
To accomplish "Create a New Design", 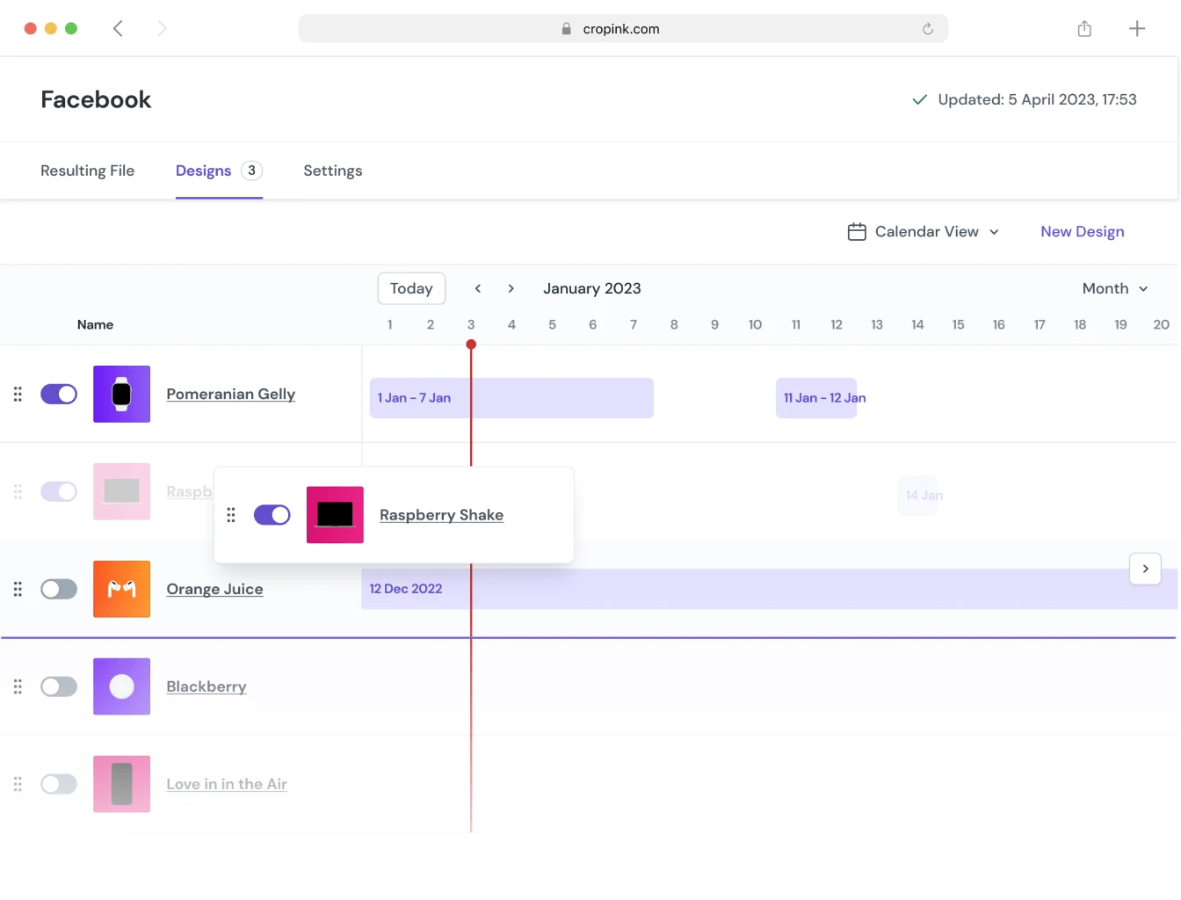I will (1083, 231).
